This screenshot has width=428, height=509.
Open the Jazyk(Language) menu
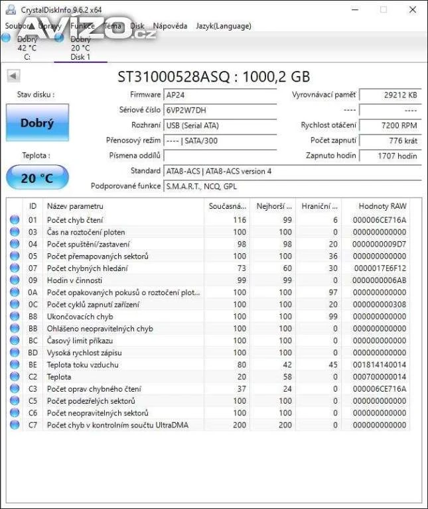click(x=223, y=26)
